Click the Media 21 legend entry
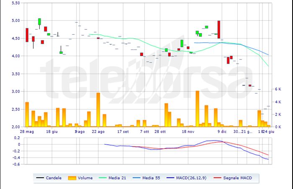Screen dimensions: 293x189 (112, 178)
